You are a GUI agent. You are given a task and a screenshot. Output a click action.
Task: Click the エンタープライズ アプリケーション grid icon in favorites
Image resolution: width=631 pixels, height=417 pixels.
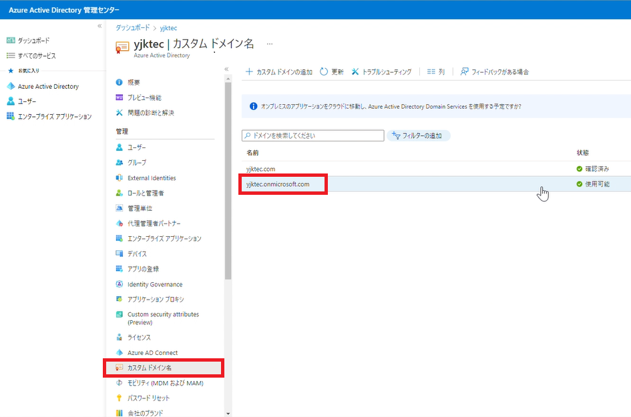11,116
